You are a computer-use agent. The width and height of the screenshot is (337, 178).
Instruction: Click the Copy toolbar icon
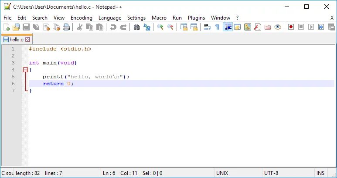[x=90, y=27]
